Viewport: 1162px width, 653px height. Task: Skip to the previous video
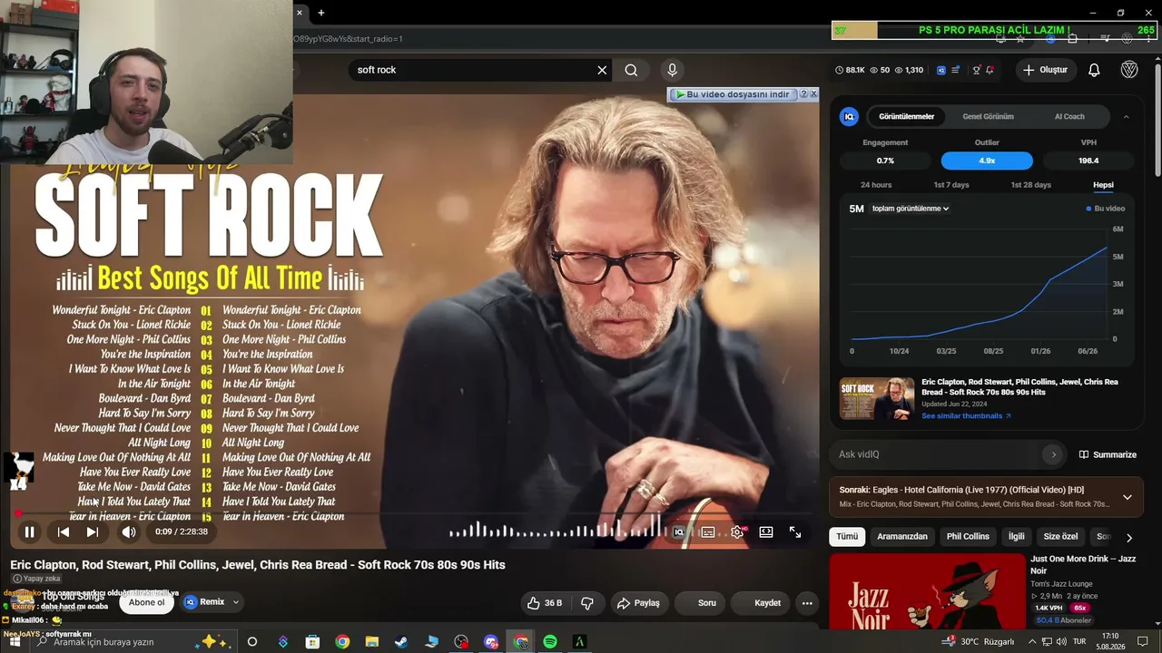pyautogui.click(x=63, y=532)
